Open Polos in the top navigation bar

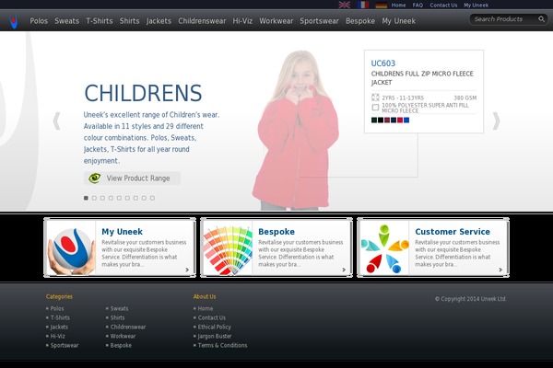39,21
